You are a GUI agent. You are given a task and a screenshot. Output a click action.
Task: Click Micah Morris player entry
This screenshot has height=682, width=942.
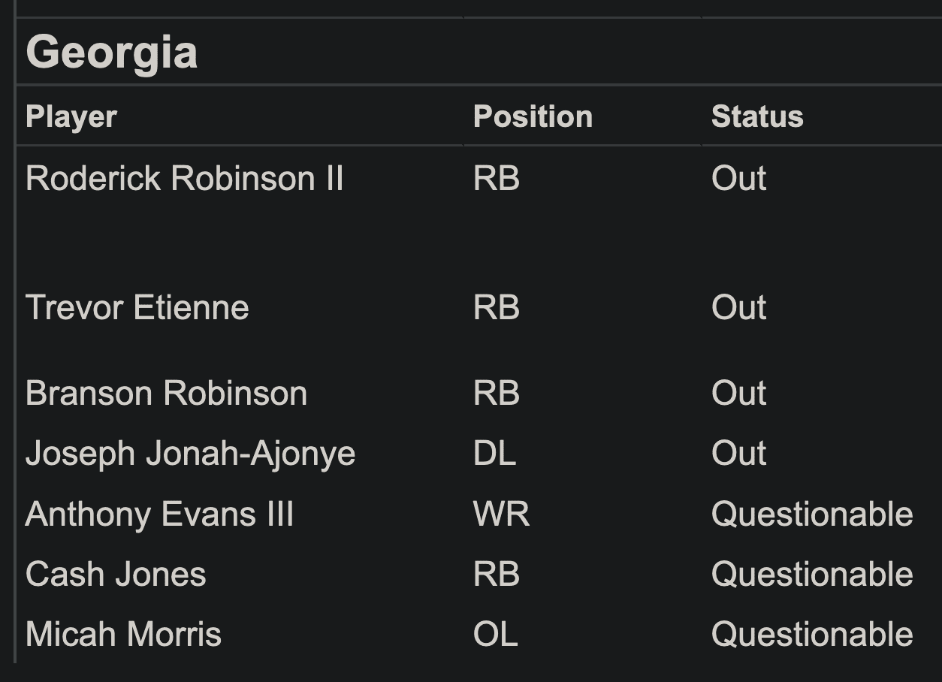click(123, 635)
